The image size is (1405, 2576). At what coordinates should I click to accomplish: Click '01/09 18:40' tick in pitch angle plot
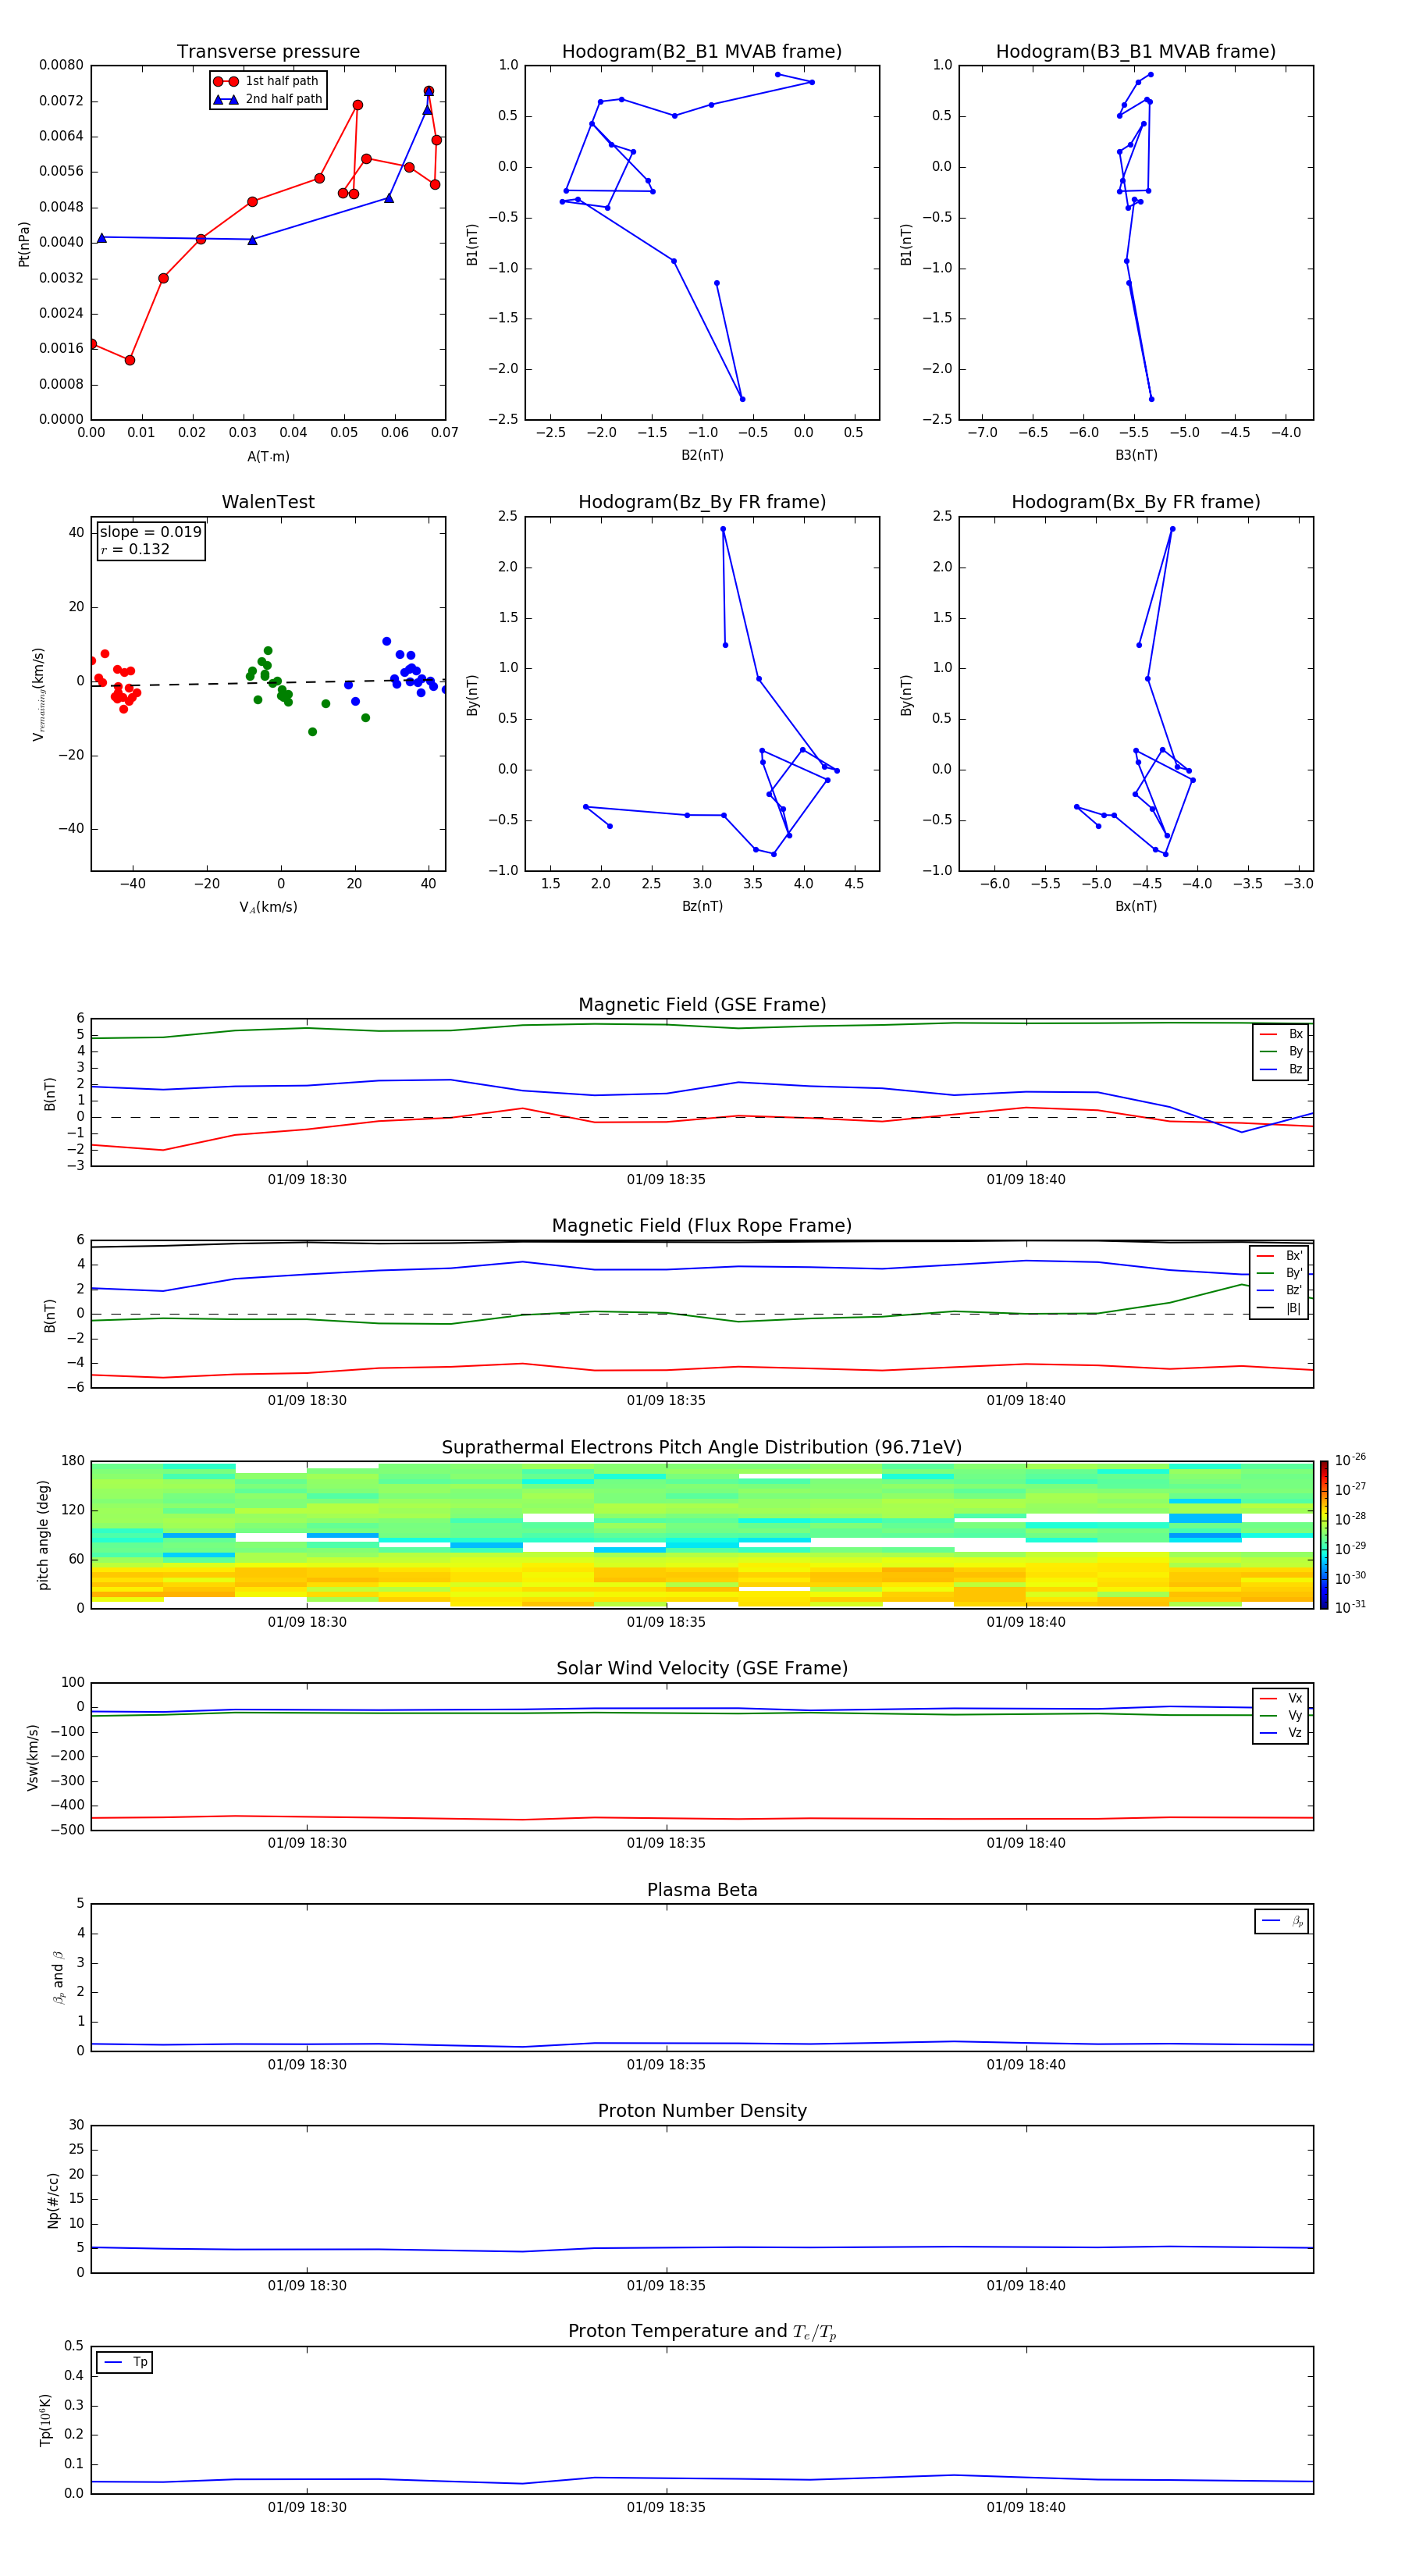pos(1026,1622)
